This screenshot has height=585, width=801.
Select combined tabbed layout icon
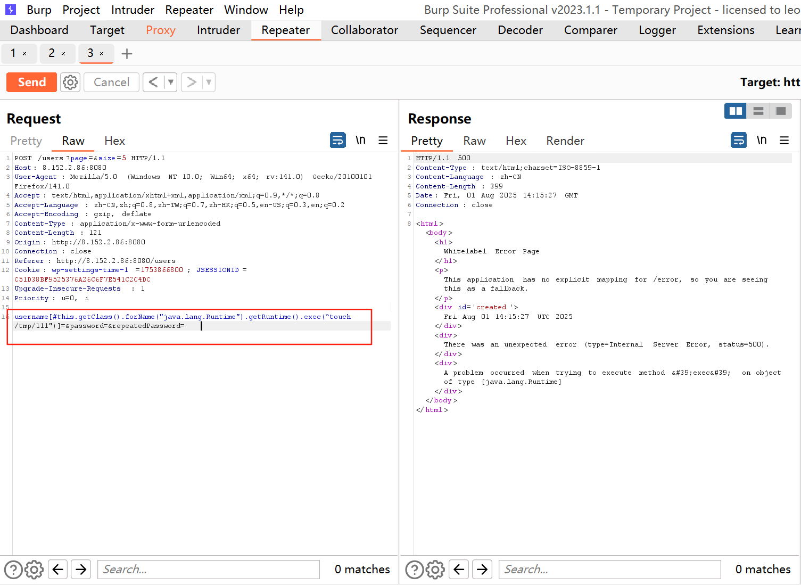pos(781,111)
